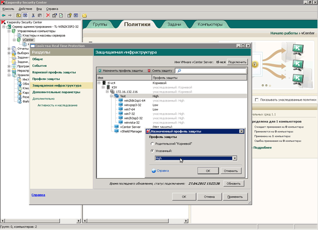Collapse the 172.16.132.116 host node expander

(107, 92)
